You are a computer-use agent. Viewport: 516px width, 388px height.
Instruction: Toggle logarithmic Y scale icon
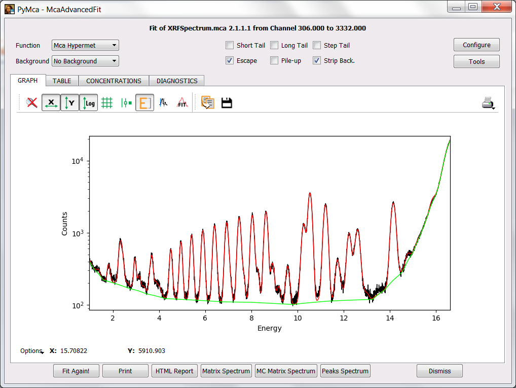pyautogui.click(x=88, y=103)
